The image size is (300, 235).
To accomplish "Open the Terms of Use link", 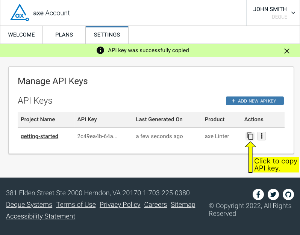I will tap(76, 205).
